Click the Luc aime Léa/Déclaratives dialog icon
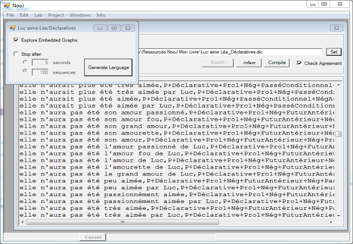 13,28
